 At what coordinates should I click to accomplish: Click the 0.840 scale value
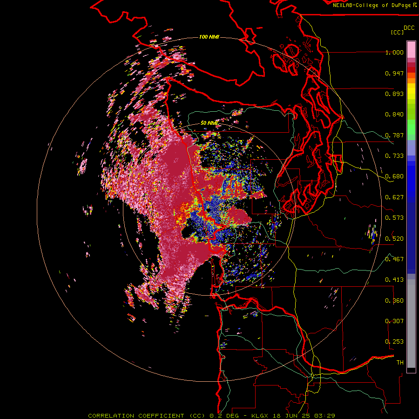[394, 115]
